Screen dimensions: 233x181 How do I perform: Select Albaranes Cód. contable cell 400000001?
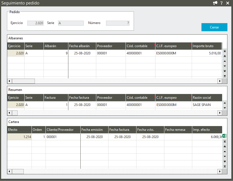[x=140, y=53]
